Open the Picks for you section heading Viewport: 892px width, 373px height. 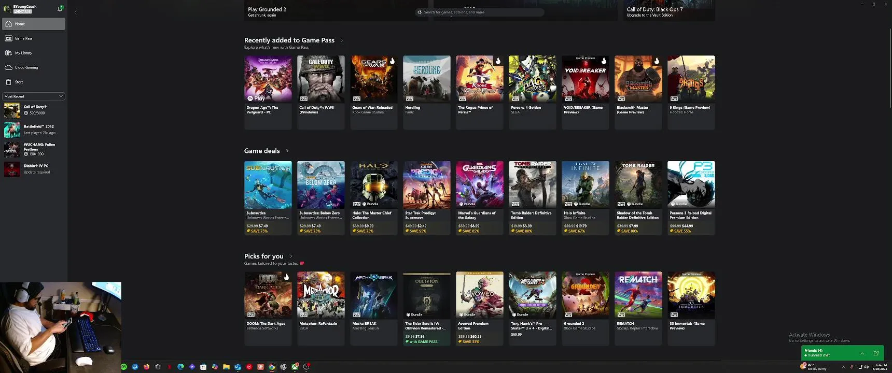264,256
